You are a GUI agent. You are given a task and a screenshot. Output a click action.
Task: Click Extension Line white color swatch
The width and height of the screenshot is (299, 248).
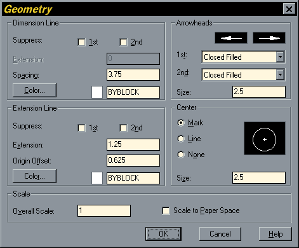pos(97,178)
